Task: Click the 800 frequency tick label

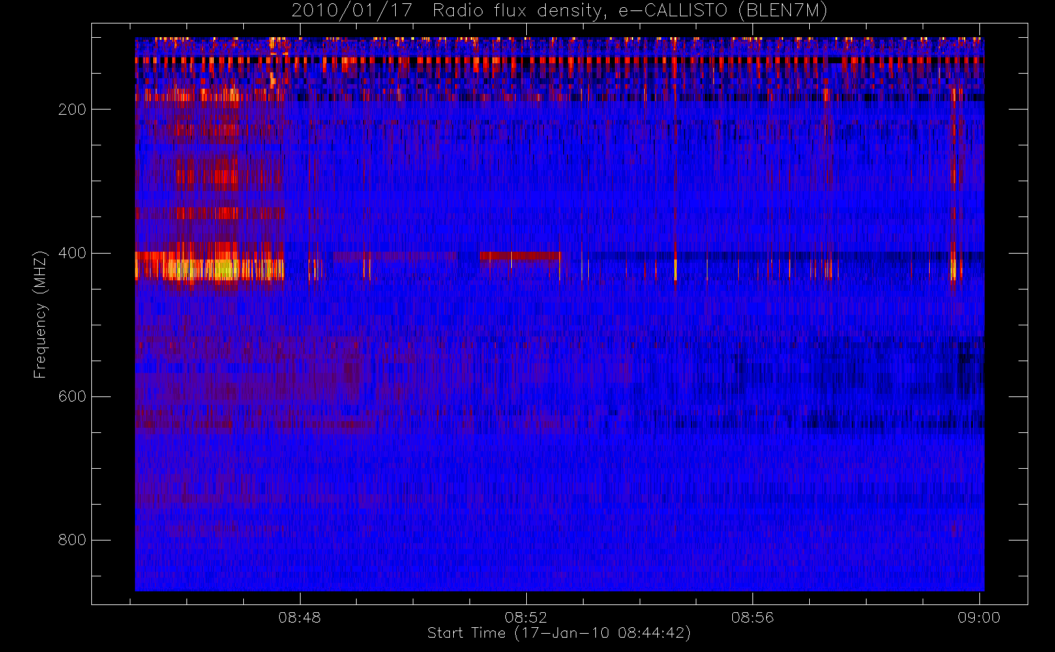Action: 72,540
